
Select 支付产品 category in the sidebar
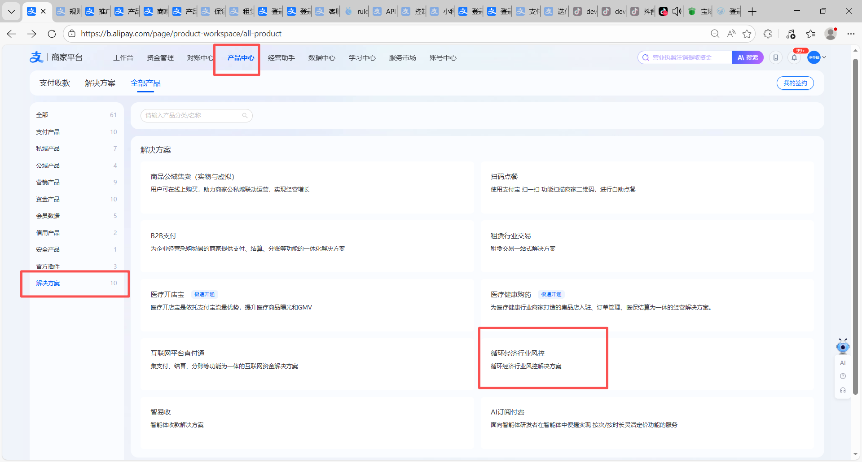click(x=48, y=132)
